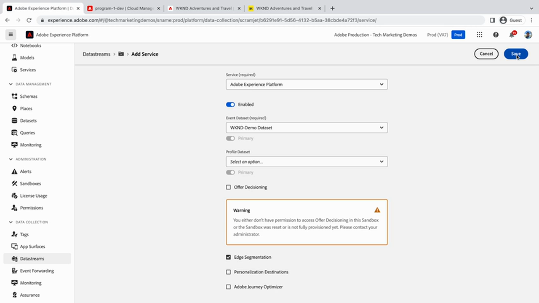Toggle the Enabled switch
This screenshot has width=539, height=303.
[230, 105]
